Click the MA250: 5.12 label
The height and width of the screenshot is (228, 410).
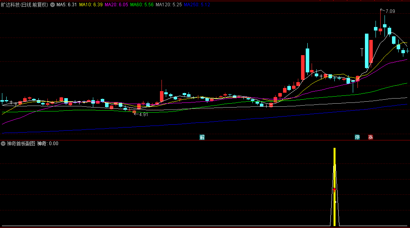click(x=197, y=5)
